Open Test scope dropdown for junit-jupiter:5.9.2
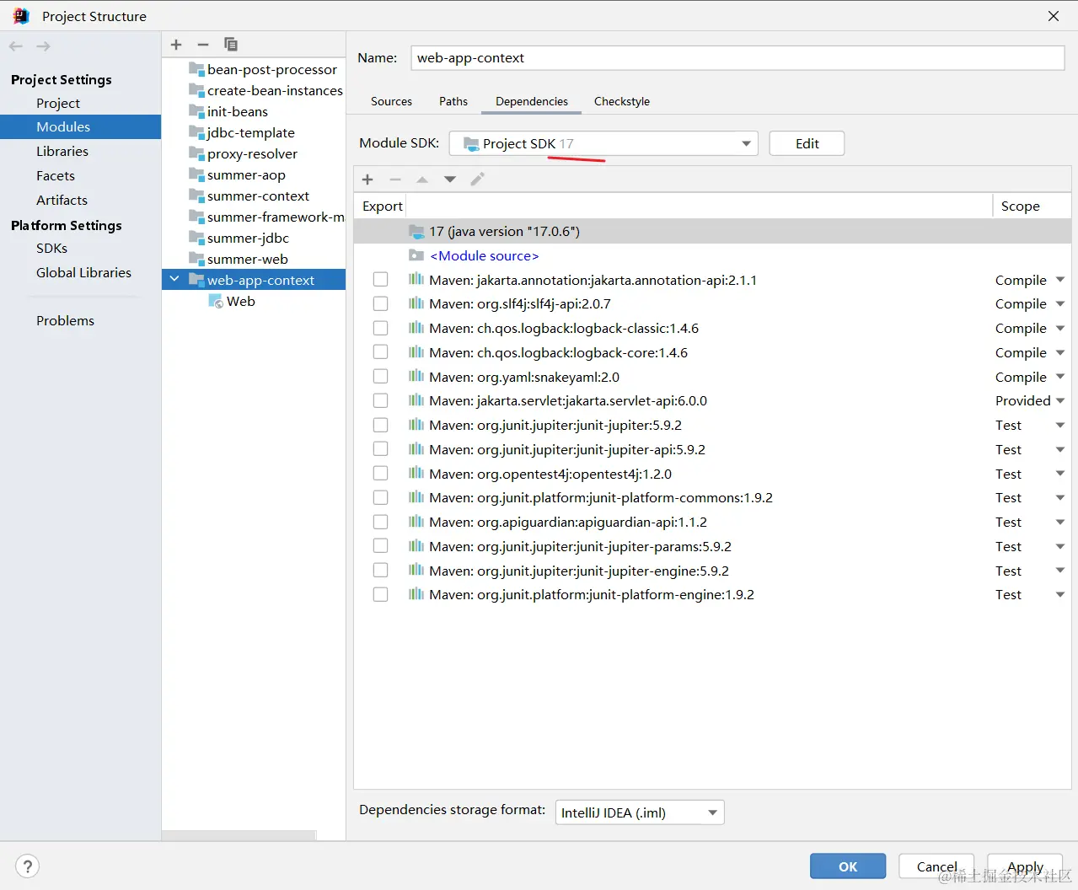The width and height of the screenshot is (1078, 890). click(x=1060, y=425)
